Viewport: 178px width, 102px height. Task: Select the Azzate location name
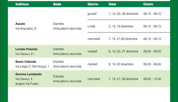tap(20, 24)
